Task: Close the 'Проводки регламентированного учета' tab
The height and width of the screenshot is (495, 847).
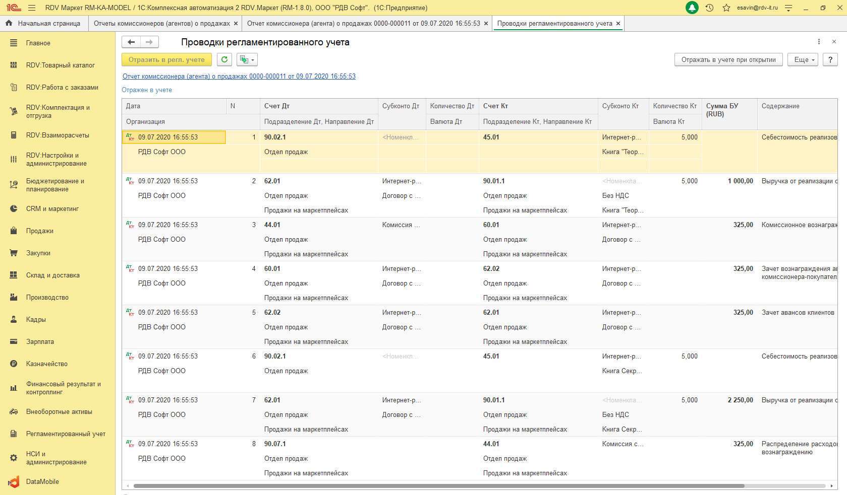Action: [618, 23]
